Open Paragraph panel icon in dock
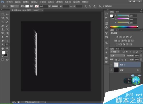 click(106, 52)
